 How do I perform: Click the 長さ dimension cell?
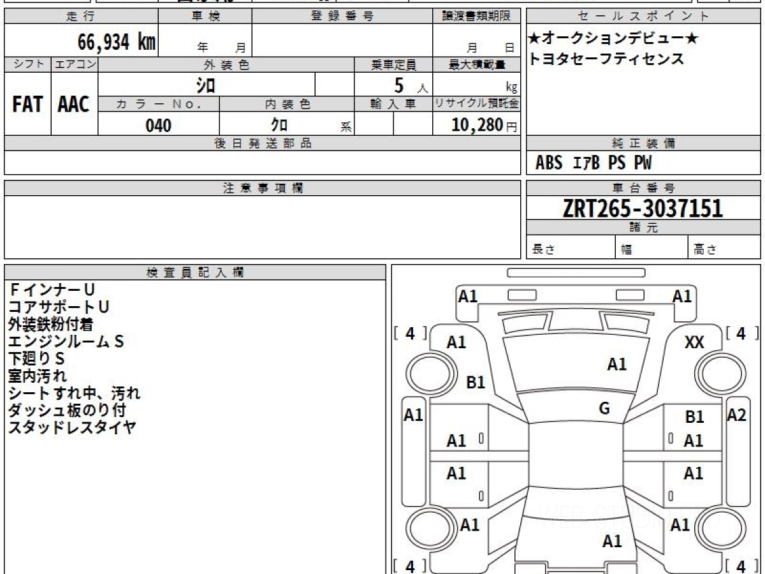point(571,247)
